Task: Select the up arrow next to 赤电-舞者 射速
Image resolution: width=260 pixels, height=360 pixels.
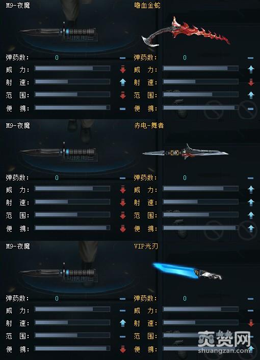Action: point(251,202)
